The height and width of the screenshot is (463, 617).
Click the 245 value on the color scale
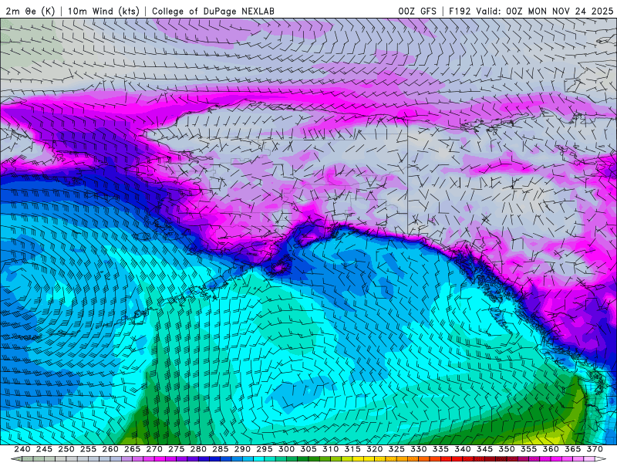pyautogui.click(x=44, y=449)
